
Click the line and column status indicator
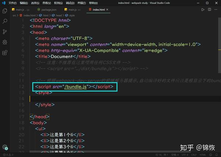point(162,155)
